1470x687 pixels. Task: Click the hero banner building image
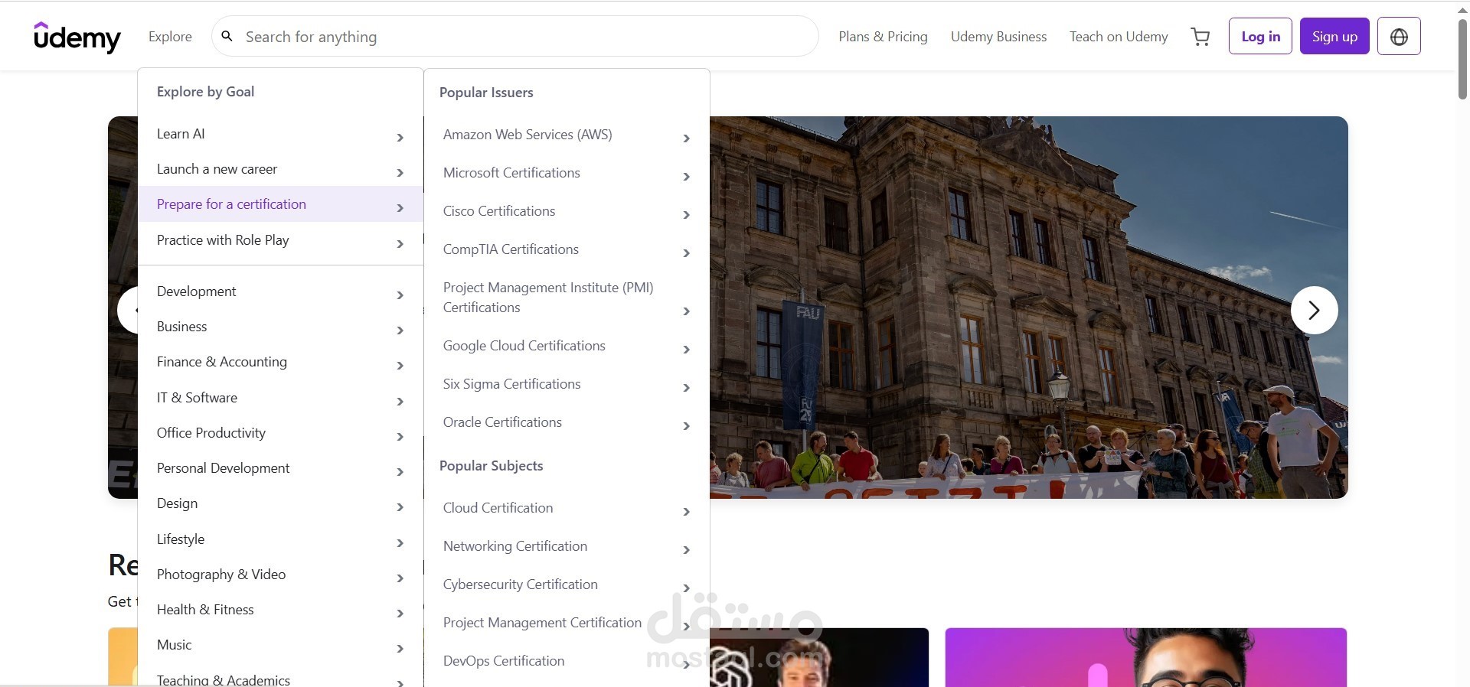pyautogui.click(x=1028, y=308)
